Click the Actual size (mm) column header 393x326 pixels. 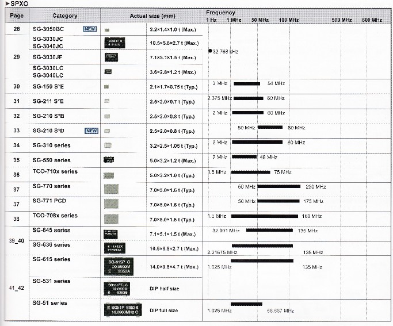click(x=152, y=16)
